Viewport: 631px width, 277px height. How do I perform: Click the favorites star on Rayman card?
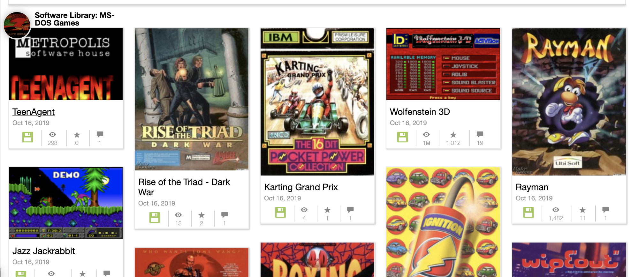pos(583,210)
